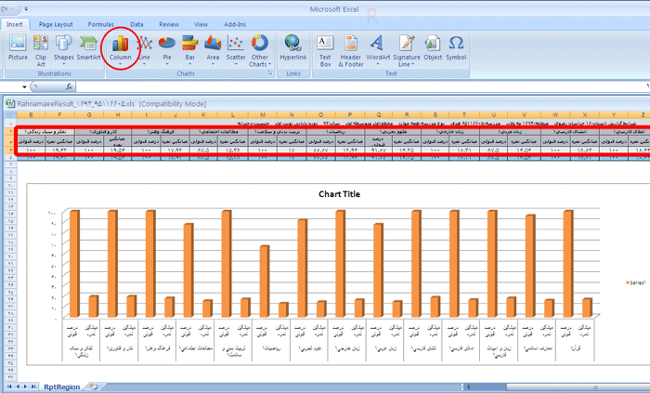
Task: Click the insert worksheet icon next to RptRegion
Action: pos(94,386)
